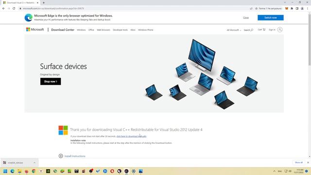Open the downloaded vcredist_x64.exe file

15,163
